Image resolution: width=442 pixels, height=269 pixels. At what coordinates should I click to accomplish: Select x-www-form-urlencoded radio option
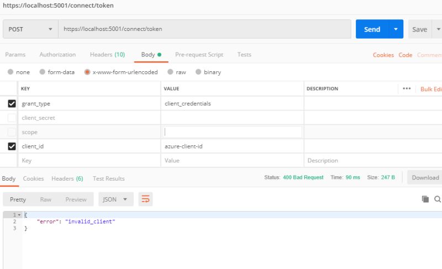point(87,72)
